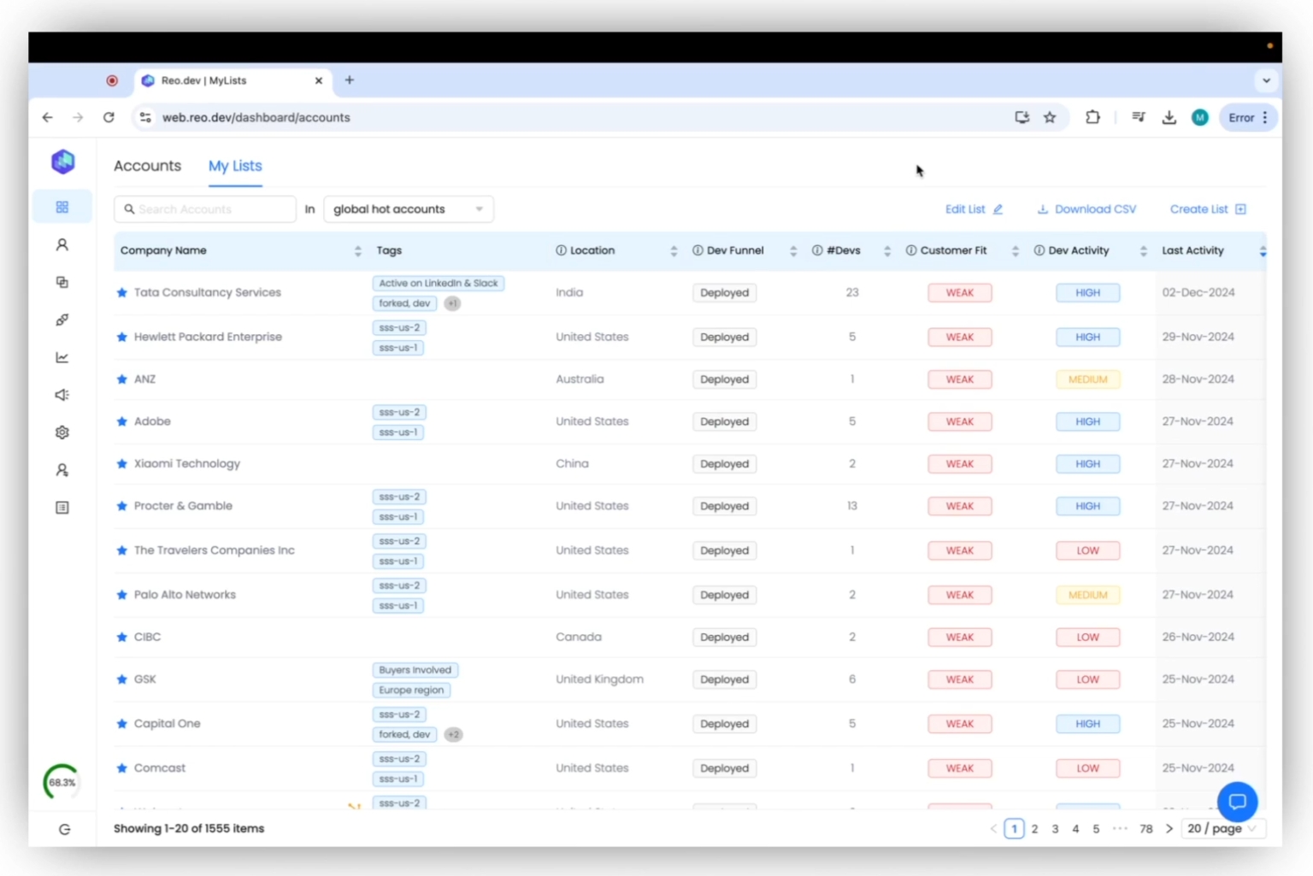1313x876 pixels.
Task: Open the settings gear in sidebar
Action: coord(62,432)
